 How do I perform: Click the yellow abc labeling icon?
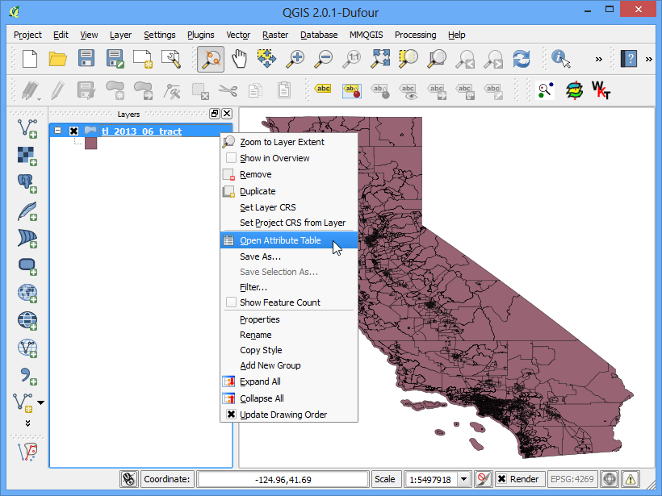pyautogui.click(x=323, y=89)
